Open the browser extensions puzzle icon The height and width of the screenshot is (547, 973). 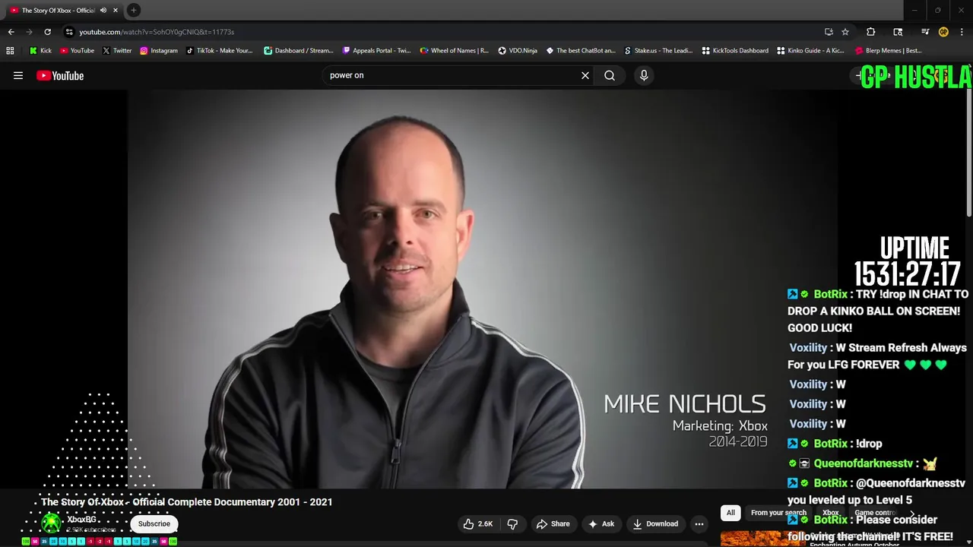[x=871, y=32]
